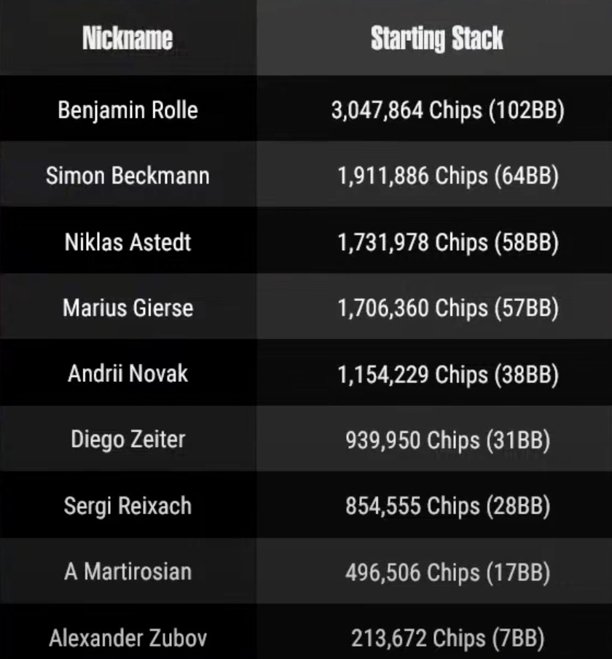Click the 1,154,229 Chips (38BB) cell
The image size is (612, 659).
click(x=447, y=373)
